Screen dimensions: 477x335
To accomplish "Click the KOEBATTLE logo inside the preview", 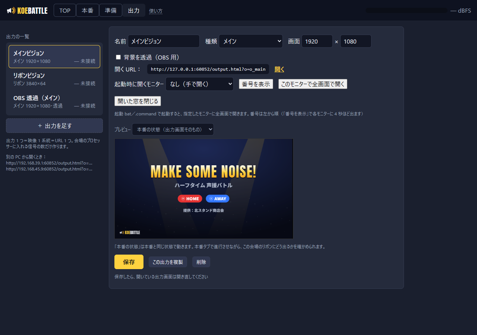I will 130,233.
